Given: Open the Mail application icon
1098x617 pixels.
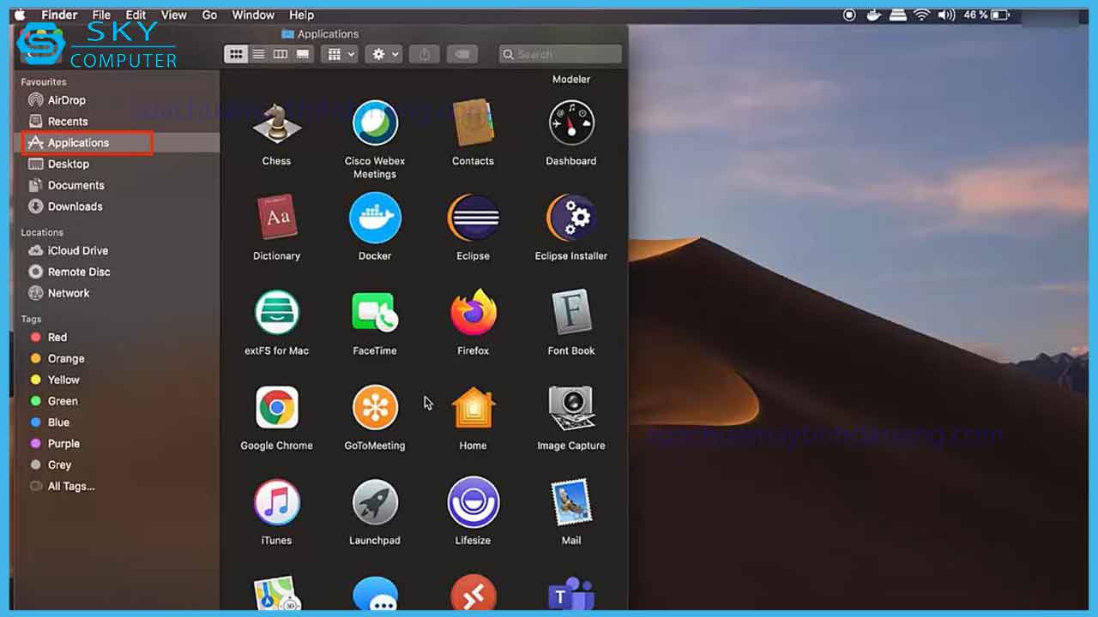Looking at the screenshot, I should coord(571,502).
